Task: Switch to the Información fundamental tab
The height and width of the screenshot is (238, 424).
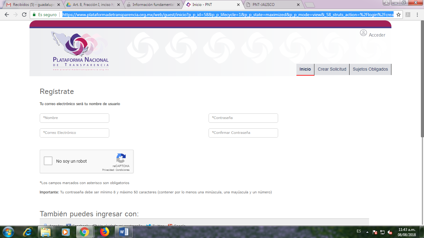Action: click(x=151, y=5)
